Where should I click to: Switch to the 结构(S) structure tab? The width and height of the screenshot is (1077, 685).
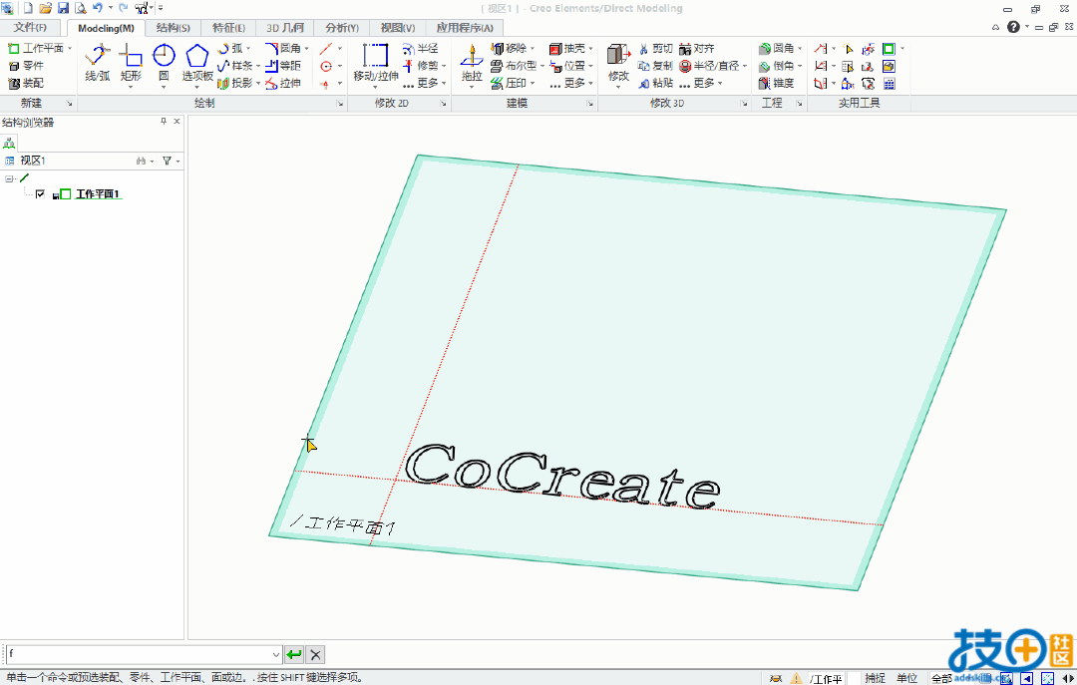[174, 28]
